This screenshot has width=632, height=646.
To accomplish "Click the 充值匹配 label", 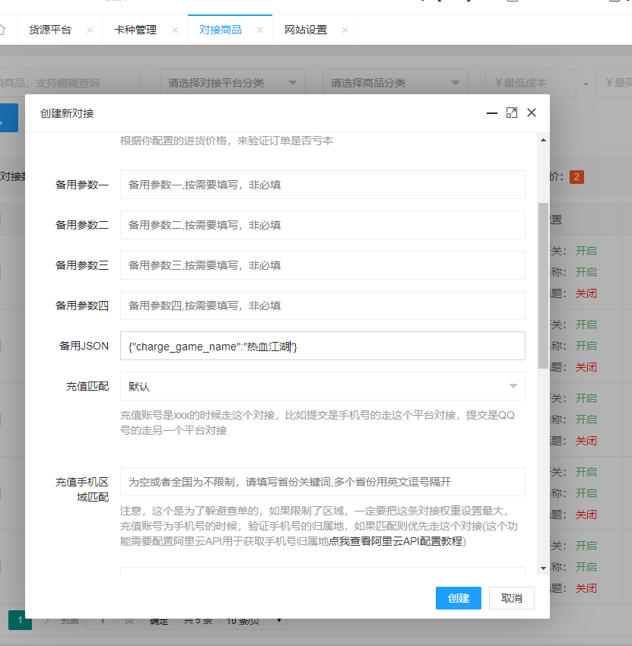I will click(87, 386).
